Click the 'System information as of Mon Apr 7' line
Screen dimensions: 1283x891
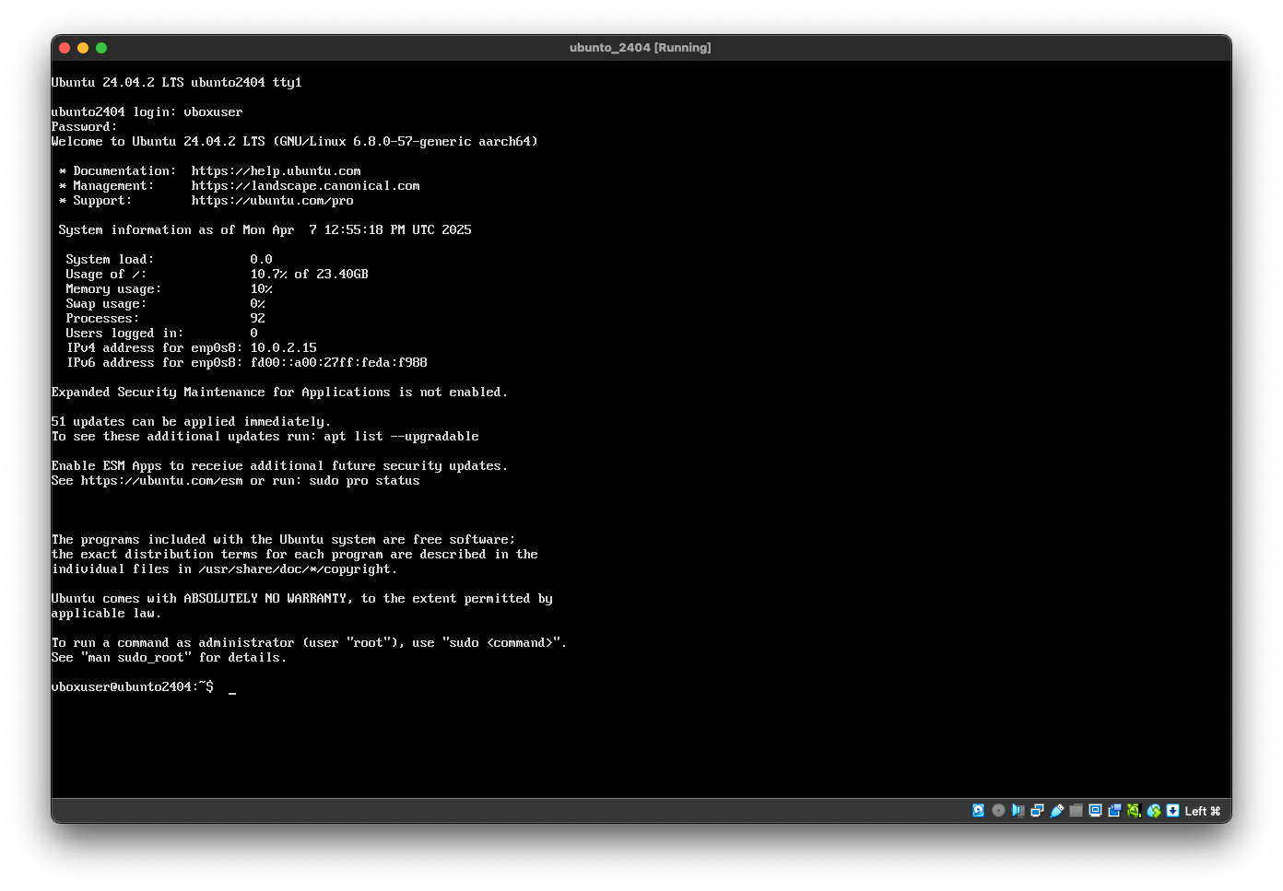265,230
